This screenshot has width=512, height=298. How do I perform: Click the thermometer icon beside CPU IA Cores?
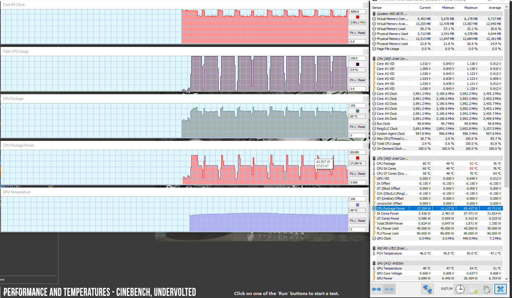[x=374, y=169]
